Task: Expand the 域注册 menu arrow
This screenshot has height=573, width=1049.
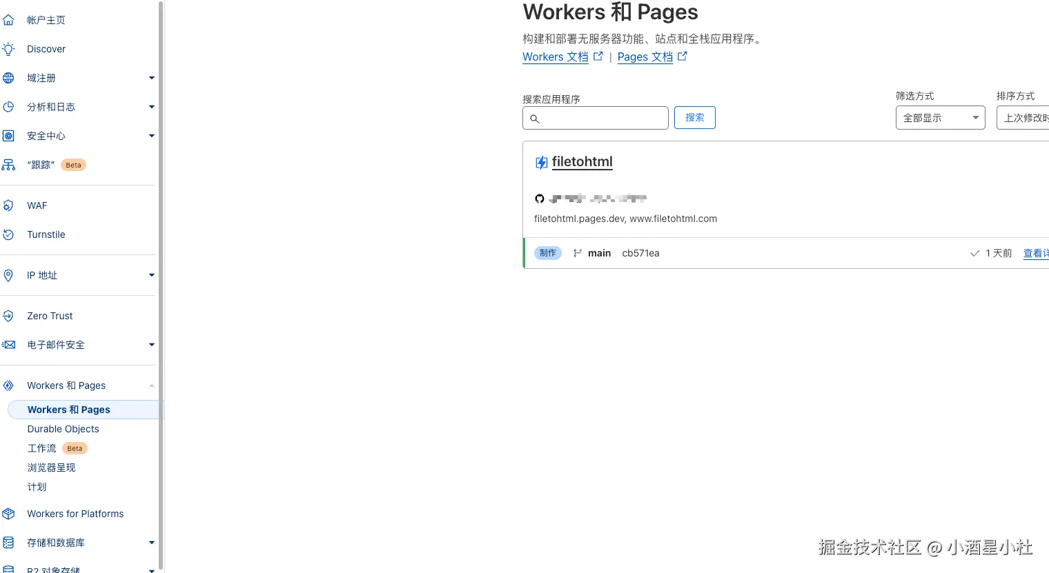Action: coord(152,78)
